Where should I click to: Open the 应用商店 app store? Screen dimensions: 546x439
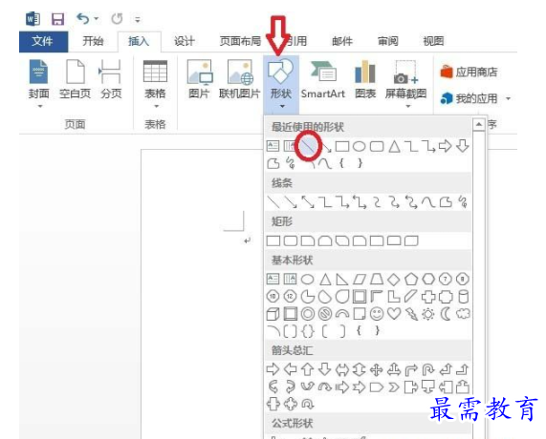(x=469, y=72)
